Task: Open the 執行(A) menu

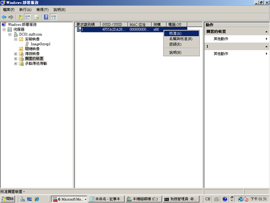Action: click(25, 10)
